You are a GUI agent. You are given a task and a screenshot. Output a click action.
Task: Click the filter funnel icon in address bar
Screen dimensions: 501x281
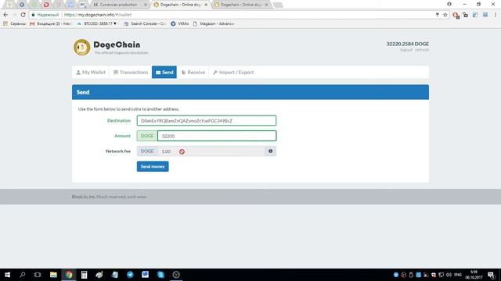click(x=437, y=15)
